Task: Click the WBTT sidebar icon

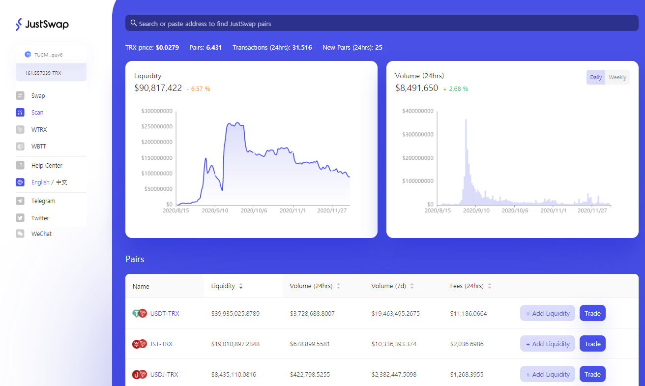Action: 20,147
